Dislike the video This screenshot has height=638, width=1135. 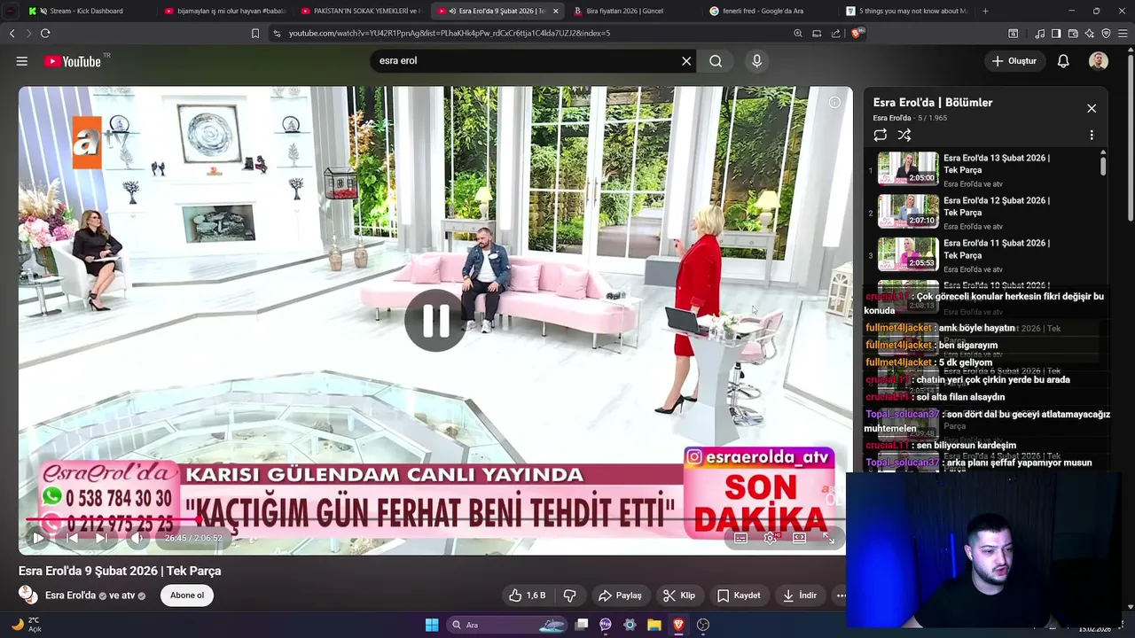tap(569, 595)
